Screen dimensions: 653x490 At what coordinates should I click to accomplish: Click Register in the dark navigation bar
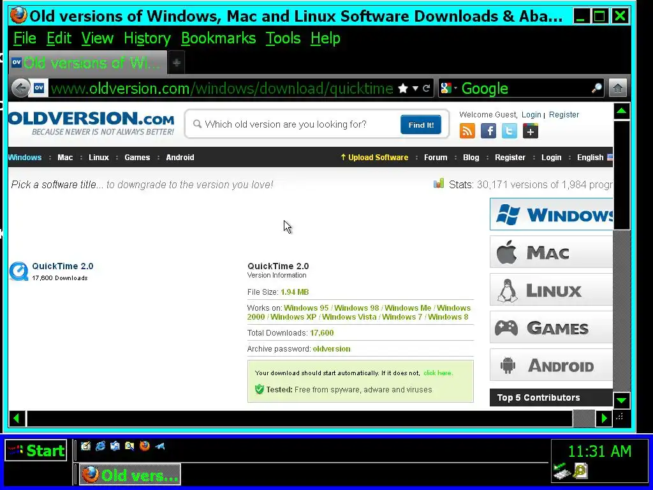510,158
